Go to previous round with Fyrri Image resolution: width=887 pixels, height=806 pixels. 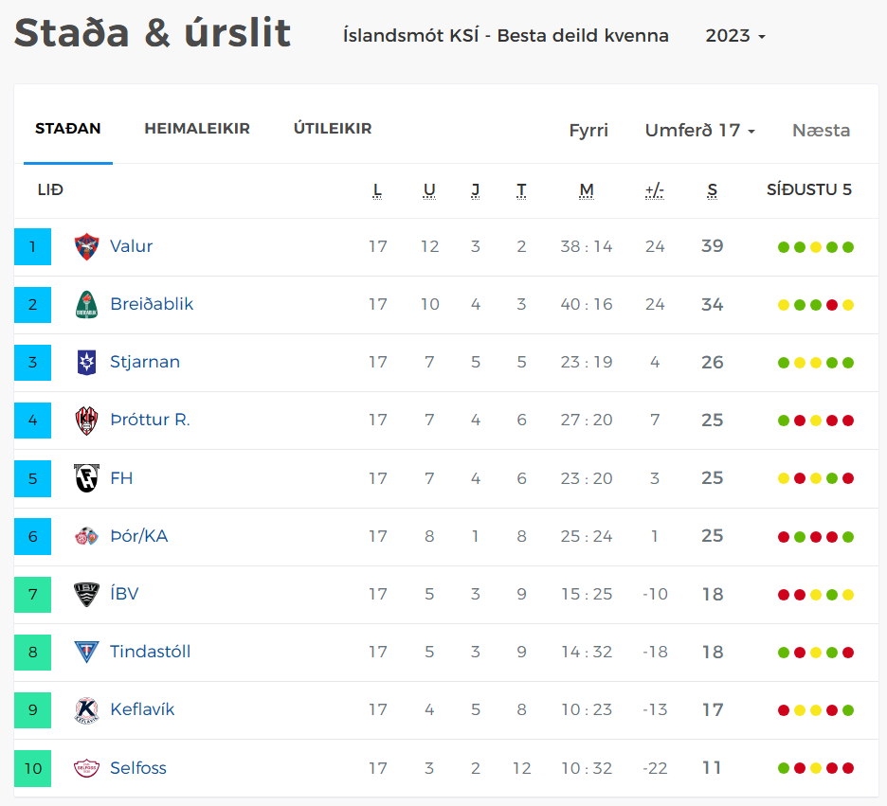(588, 131)
